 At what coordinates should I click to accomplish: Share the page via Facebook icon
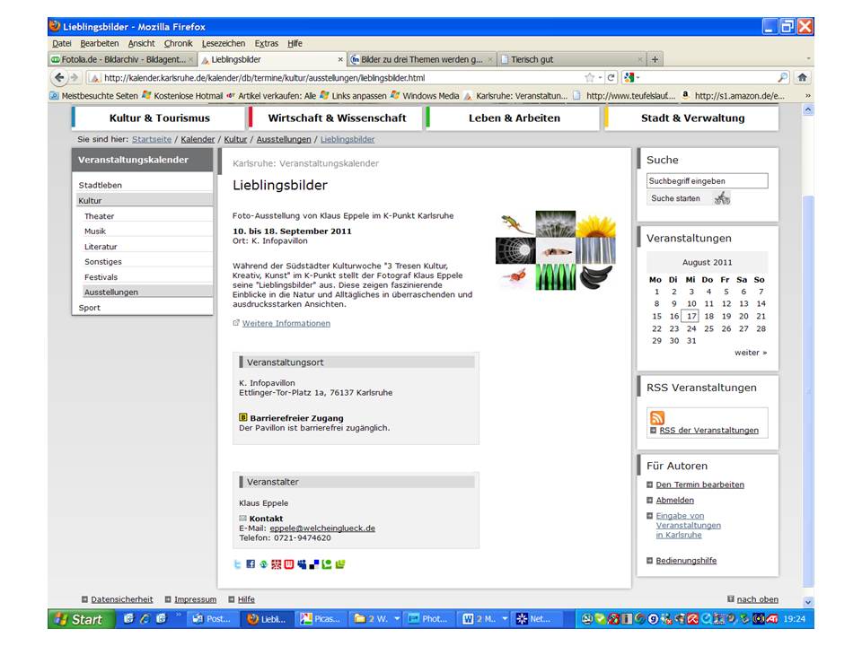click(x=251, y=564)
